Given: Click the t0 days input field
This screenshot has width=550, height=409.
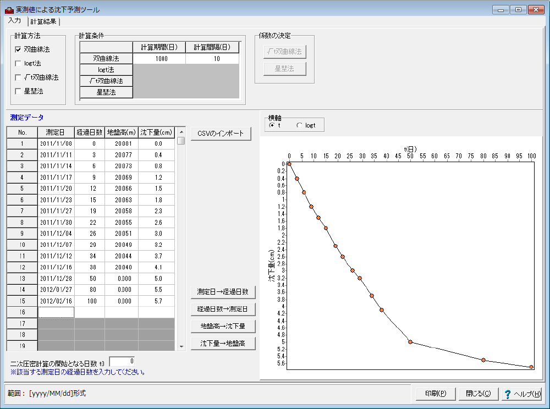Looking at the screenshot, I should 122,361.
